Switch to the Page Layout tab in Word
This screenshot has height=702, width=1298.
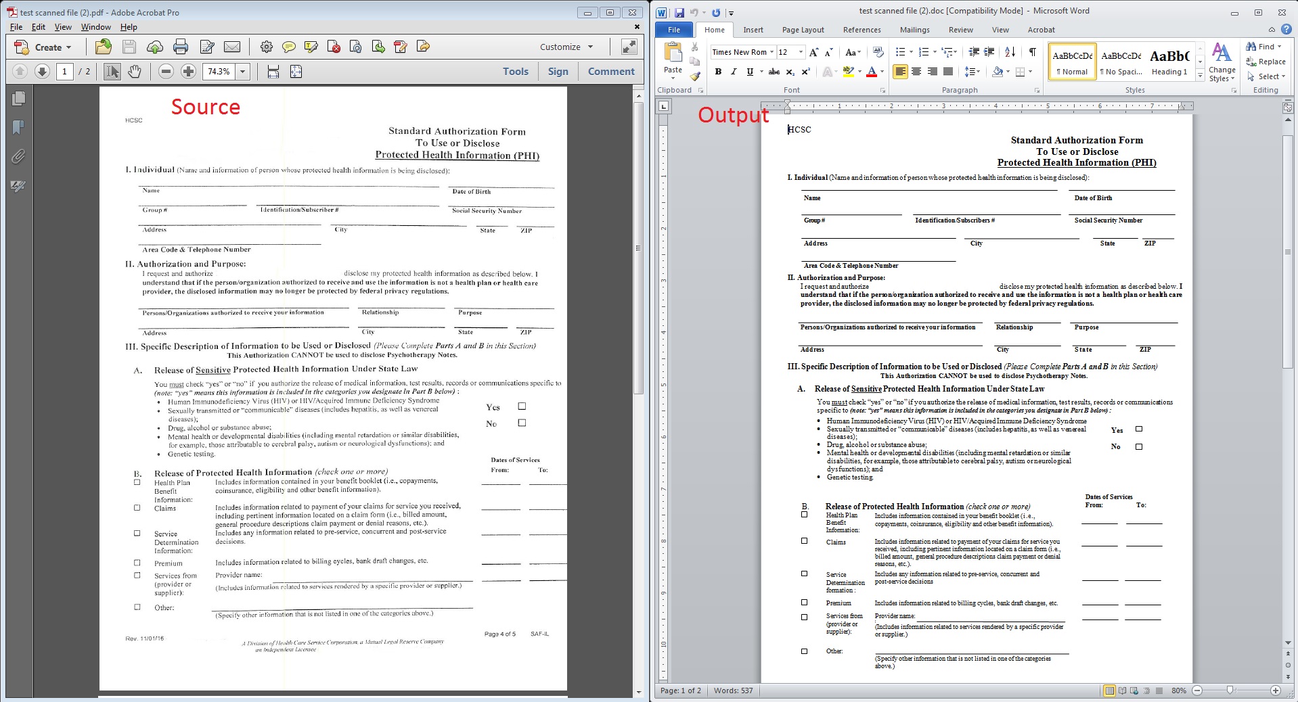tap(803, 30)
